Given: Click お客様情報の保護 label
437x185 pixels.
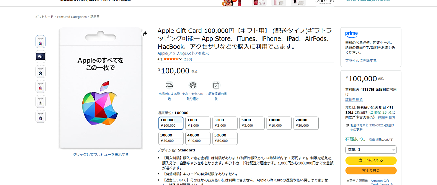Looking at the screenshot, I should pos(216,96).
